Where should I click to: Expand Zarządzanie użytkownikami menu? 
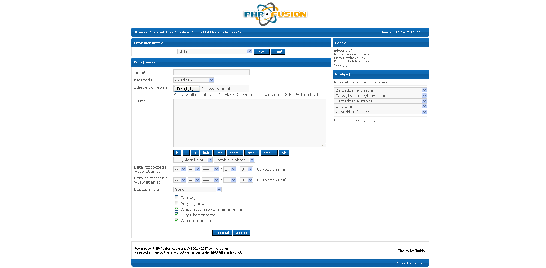[x=380, y=96]
